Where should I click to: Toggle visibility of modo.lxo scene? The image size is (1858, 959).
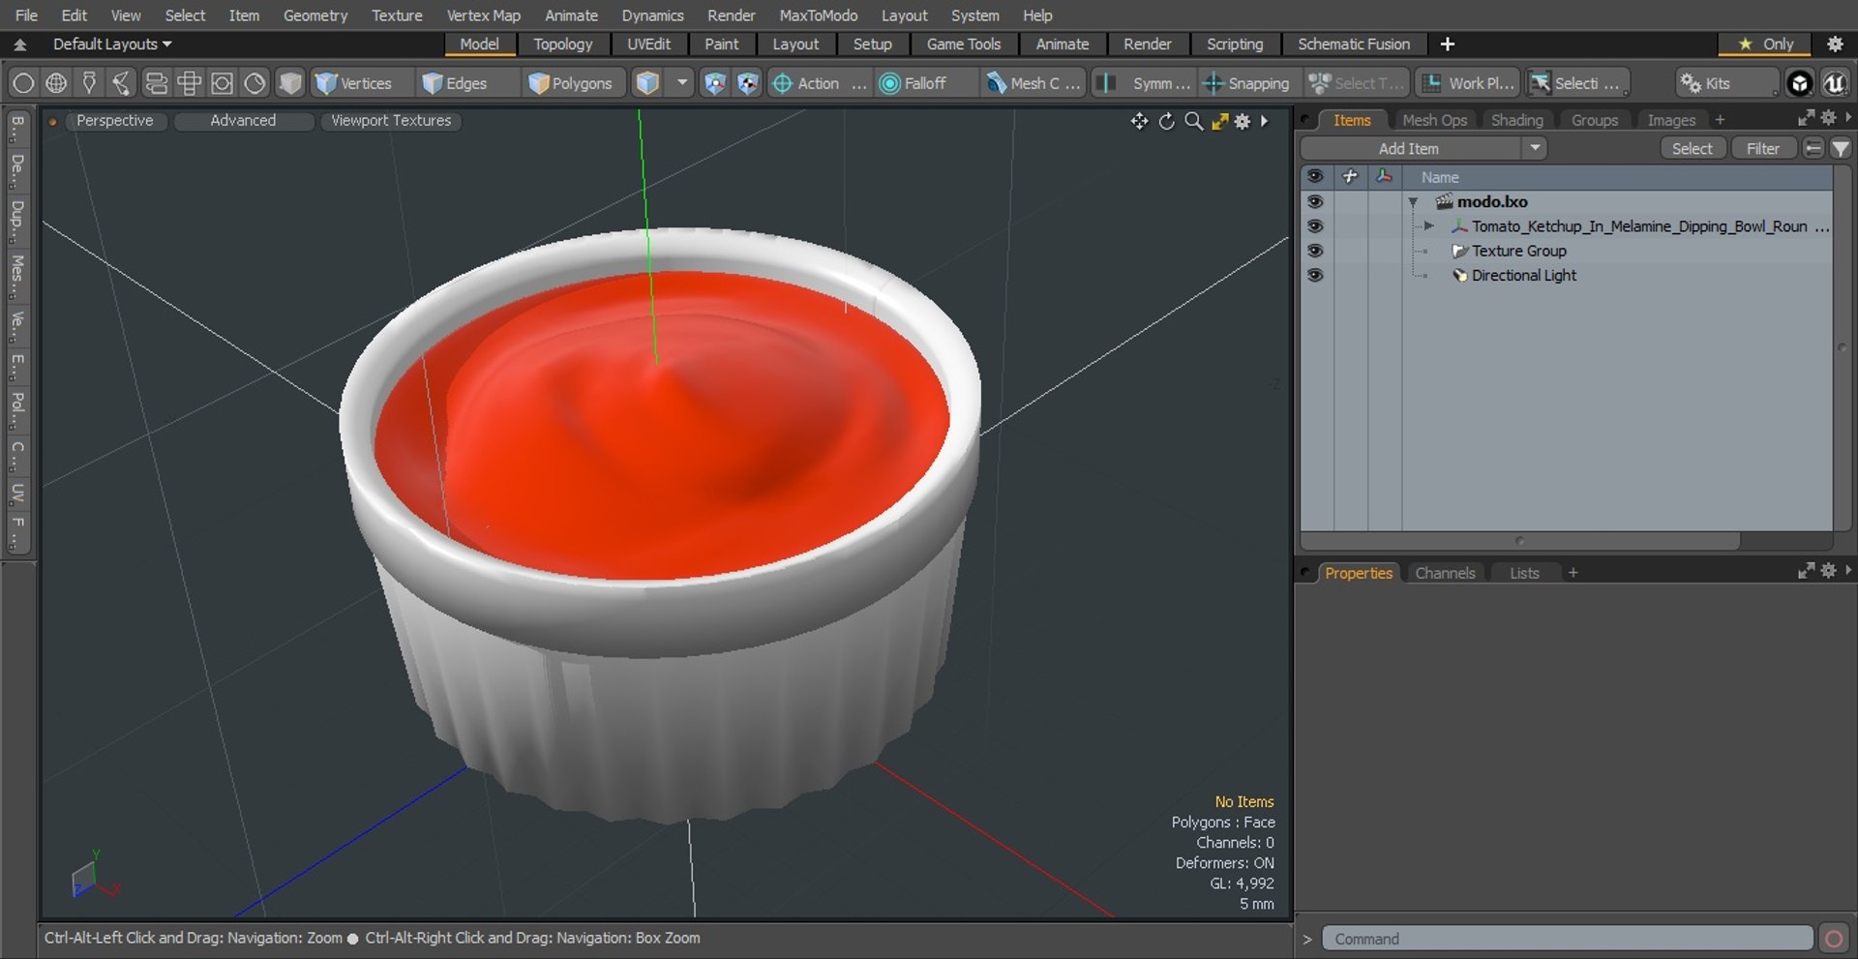click(1314, 201)
